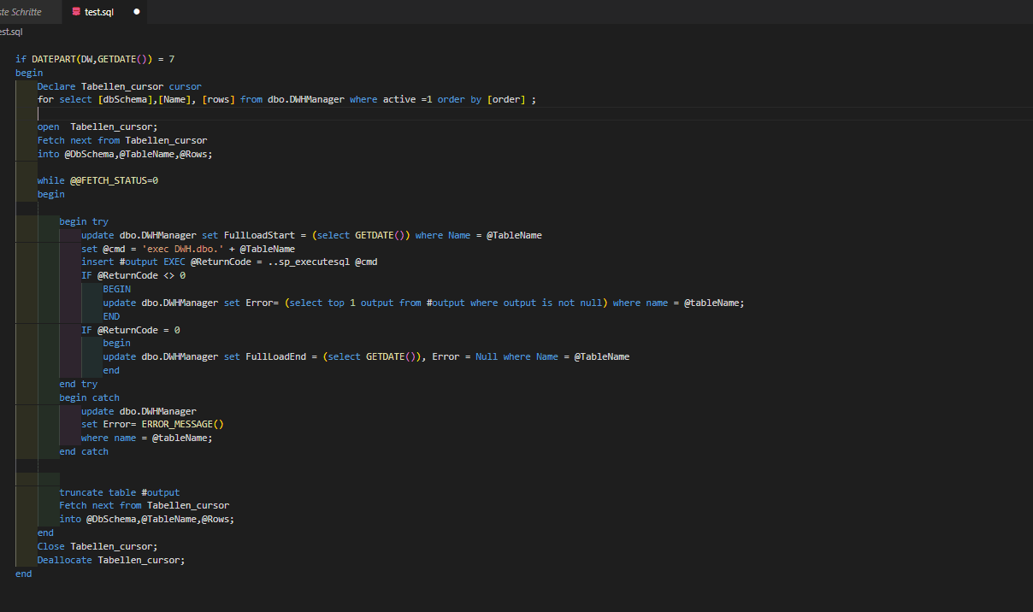1033x612 pixels.
Task: Click 'select top 1 output from #output' subquery
Action: 376,303
